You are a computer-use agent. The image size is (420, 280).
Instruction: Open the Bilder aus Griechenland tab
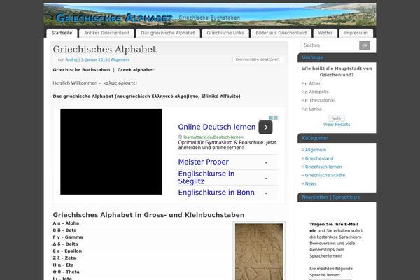tap(281, 33)
